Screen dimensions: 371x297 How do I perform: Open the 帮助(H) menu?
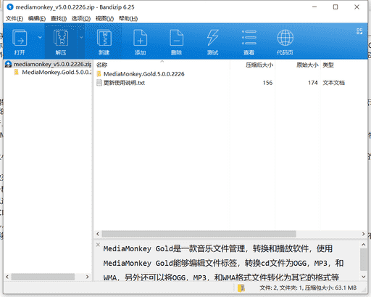click(128, 18)
